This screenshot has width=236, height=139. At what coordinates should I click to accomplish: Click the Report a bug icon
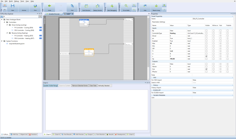[156, 6]
